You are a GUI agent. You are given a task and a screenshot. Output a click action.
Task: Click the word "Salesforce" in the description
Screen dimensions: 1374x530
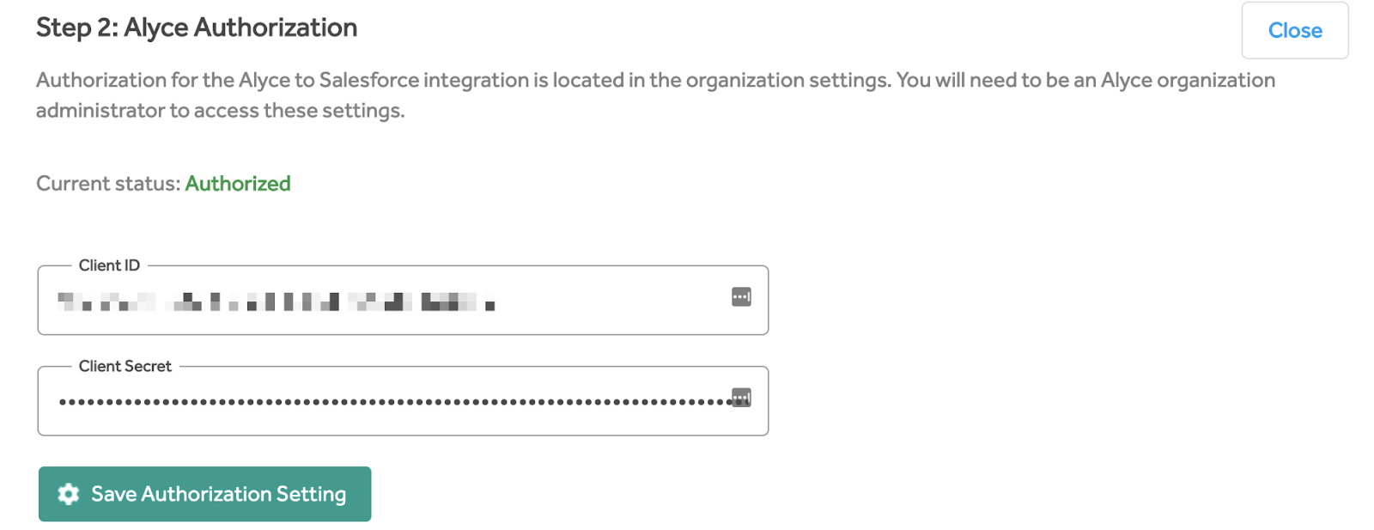click(x=368, y=80)
